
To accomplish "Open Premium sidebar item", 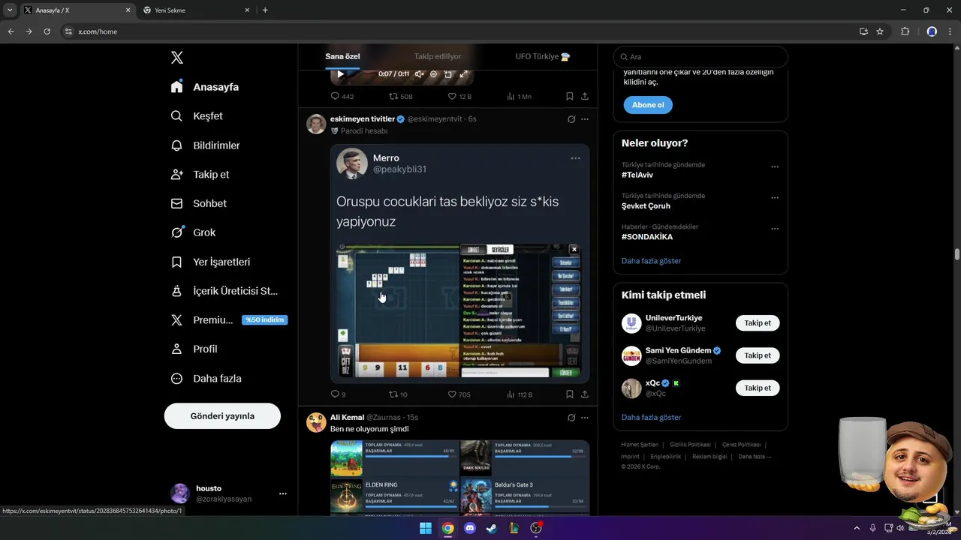I will (x=228, y=320).
